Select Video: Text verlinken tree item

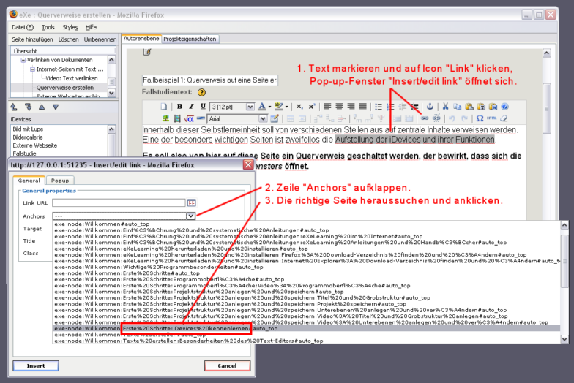point(72,78)
